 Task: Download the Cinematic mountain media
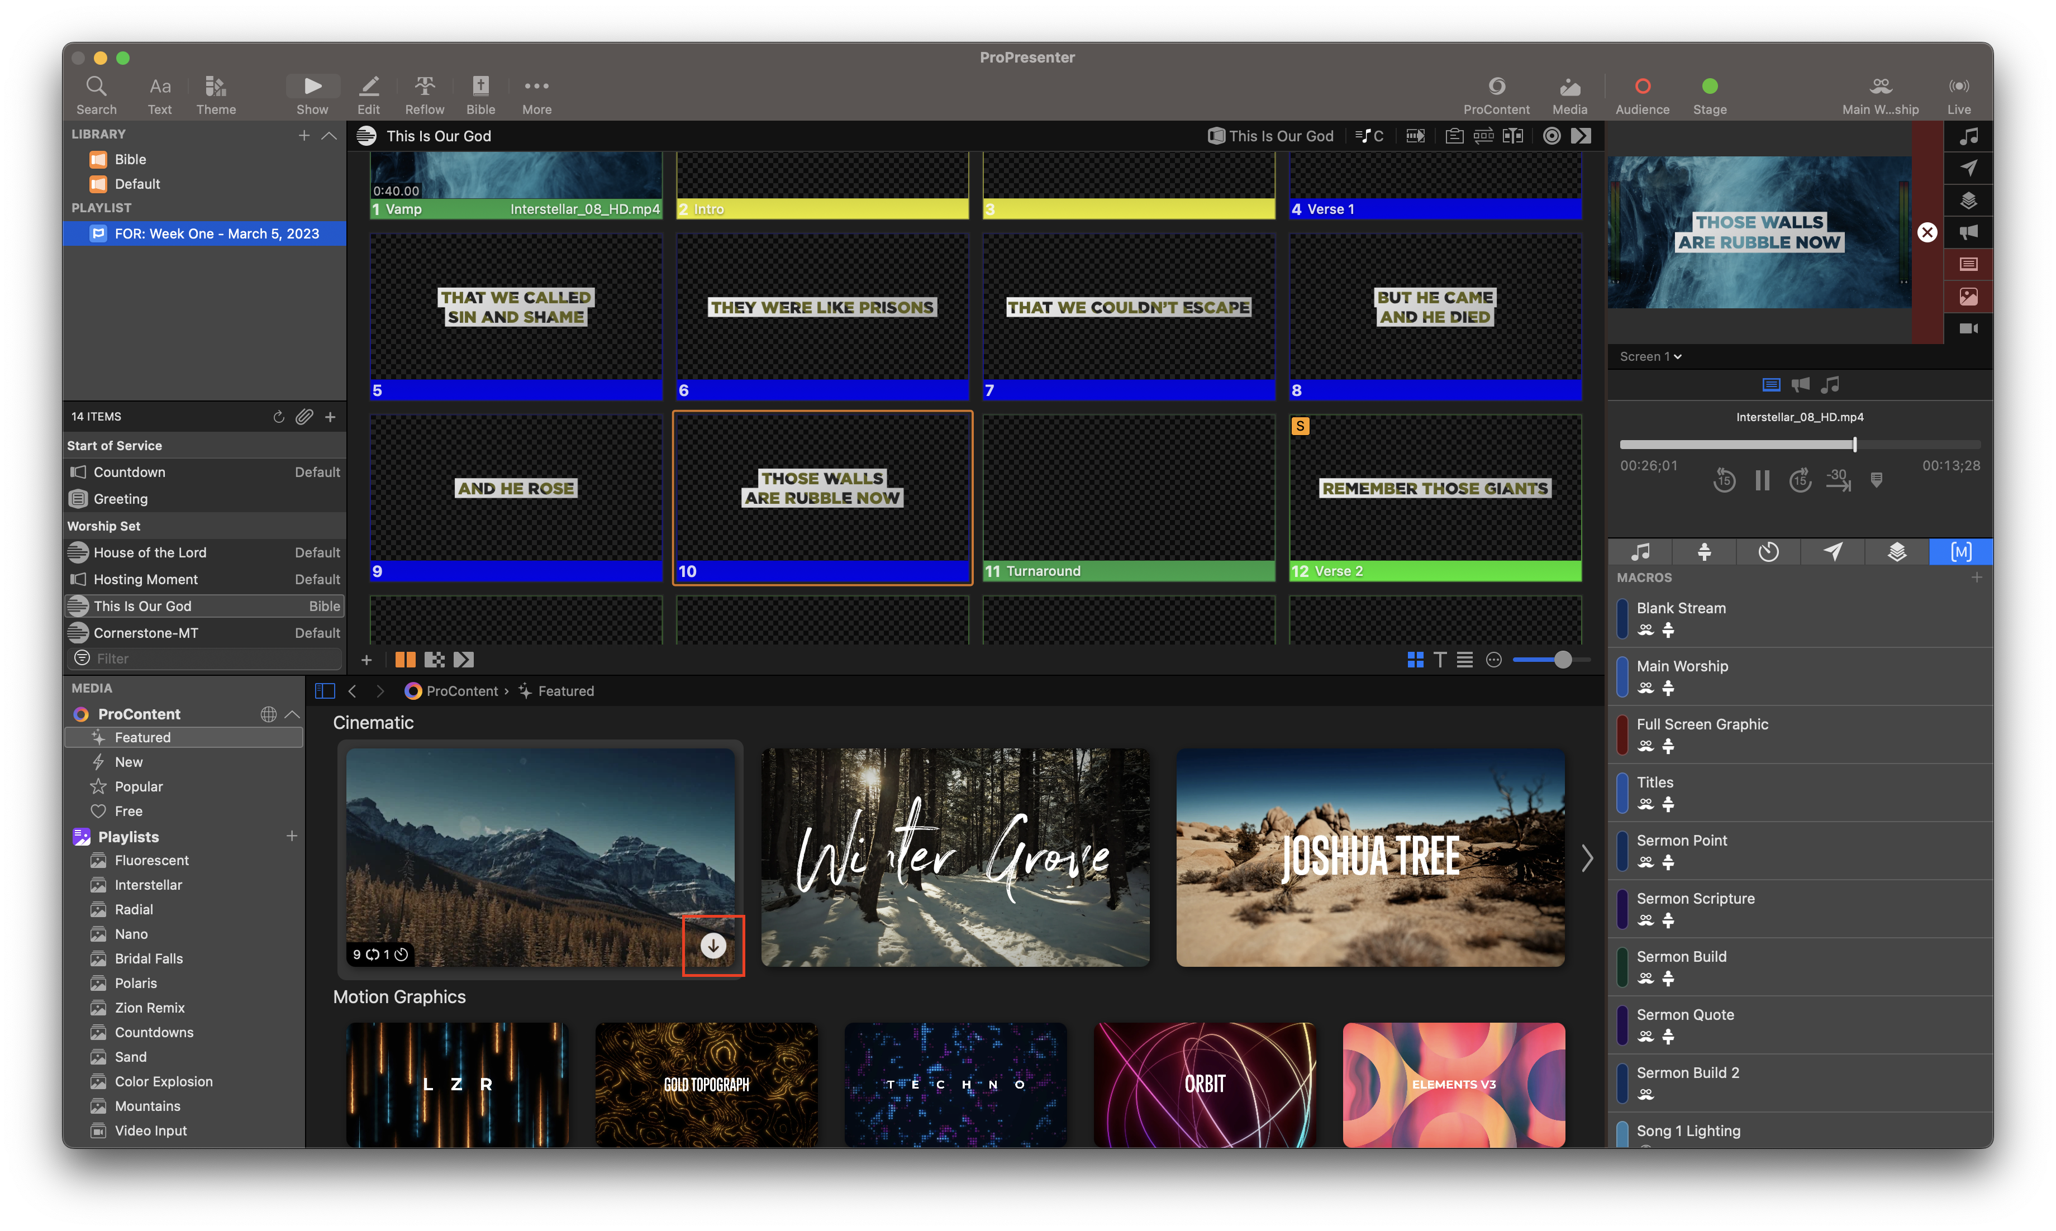tap(713, 946)
